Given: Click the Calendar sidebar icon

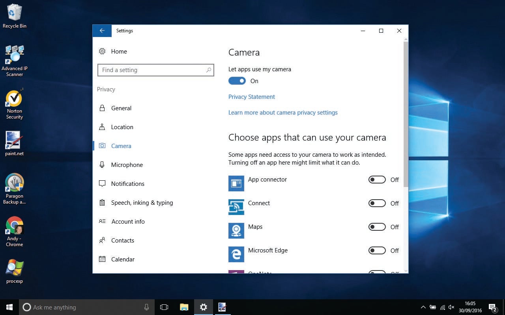Looking at the screenshot, I should point(102,259).
